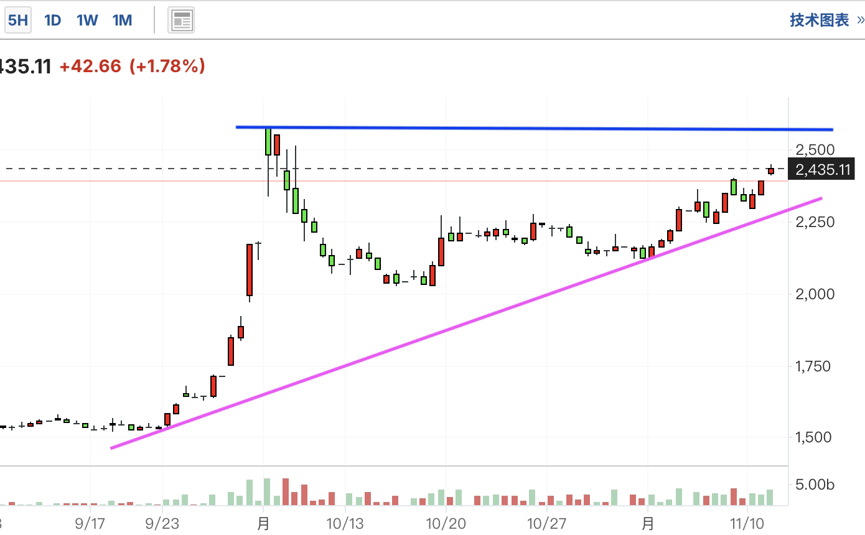The width and height of the screenshot is (865, 535).
Task: Switch to the 1D timeframe
Action: [52, 20]
